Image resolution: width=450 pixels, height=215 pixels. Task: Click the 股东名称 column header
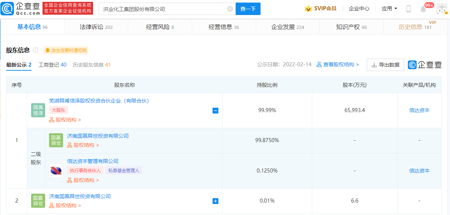click(125, 85)
